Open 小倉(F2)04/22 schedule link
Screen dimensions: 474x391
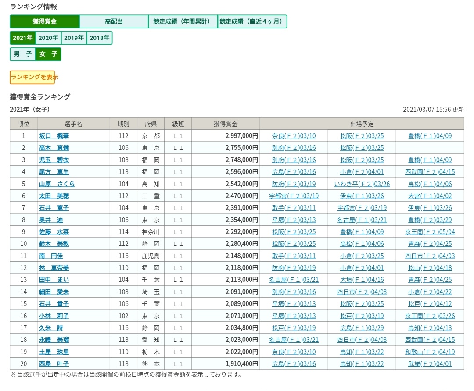pos(430,291)
